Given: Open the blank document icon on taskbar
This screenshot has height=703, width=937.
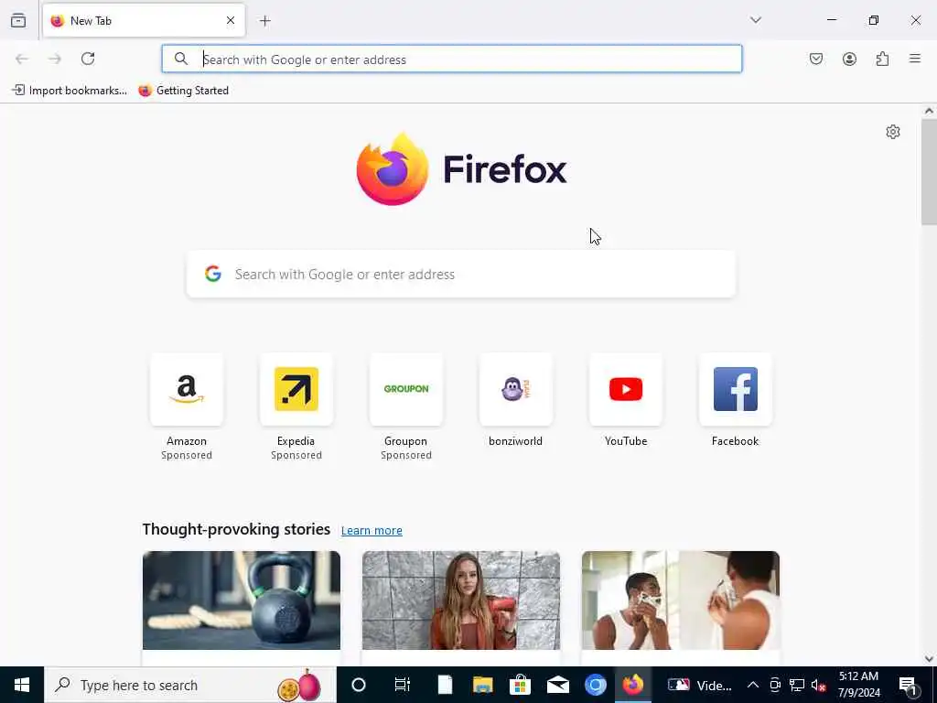Looking at the screenshot, I should click(446, 685).
